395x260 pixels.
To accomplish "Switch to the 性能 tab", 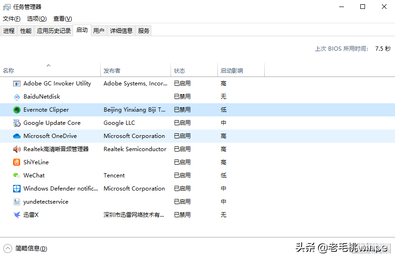I will pos(26,31).
